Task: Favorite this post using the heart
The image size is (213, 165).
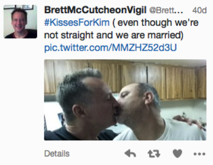Action: click(x=177, y=154)
